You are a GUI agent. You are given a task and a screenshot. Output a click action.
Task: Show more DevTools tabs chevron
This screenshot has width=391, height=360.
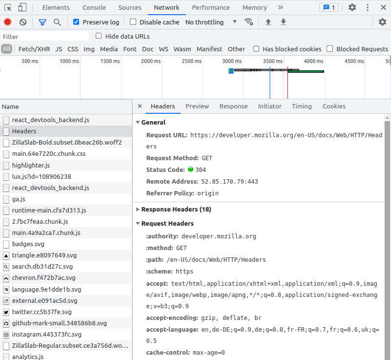281,7
